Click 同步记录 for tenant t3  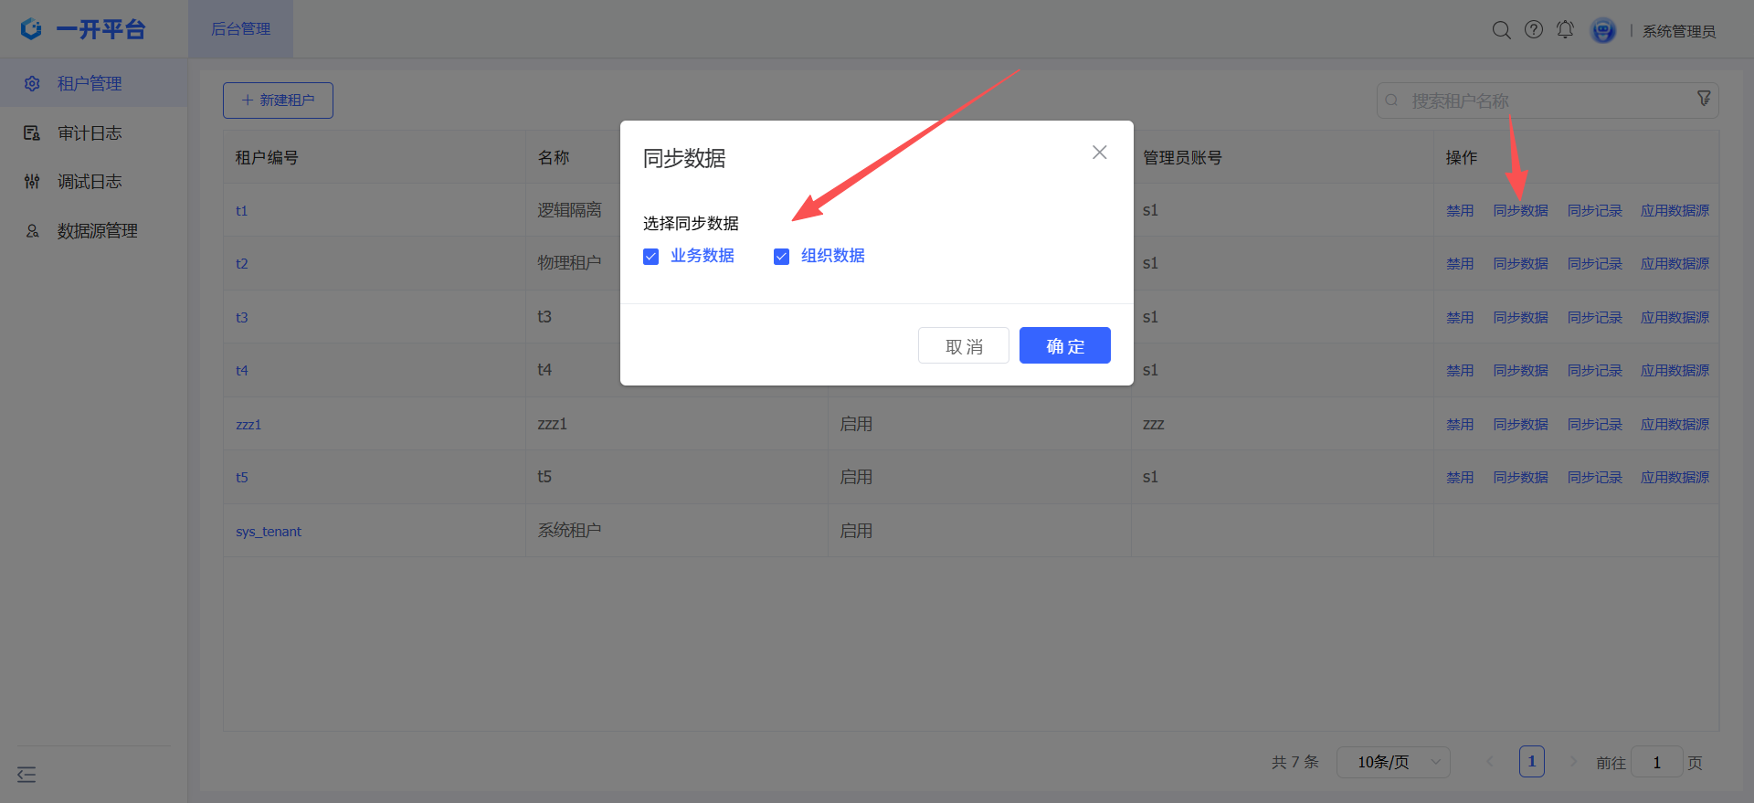(1595, 318)
